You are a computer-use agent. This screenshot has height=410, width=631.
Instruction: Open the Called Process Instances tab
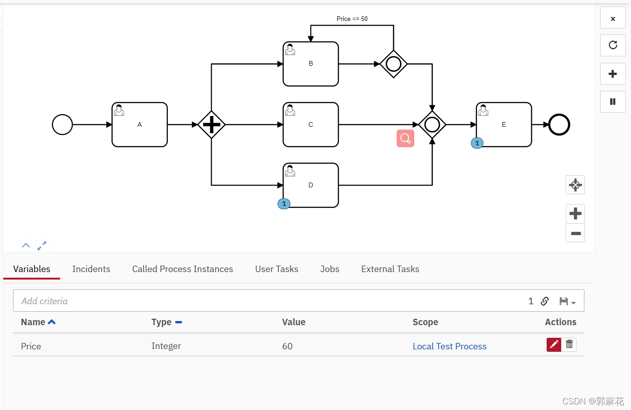[x=183, y=269]
